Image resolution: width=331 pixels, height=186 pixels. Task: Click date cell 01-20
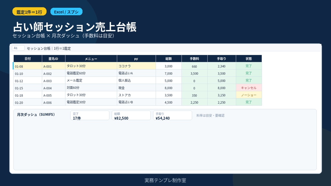point(28,102)
